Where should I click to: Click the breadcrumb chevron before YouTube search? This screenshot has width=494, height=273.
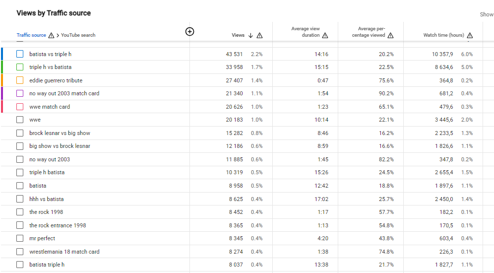click(x=58, y=35)
